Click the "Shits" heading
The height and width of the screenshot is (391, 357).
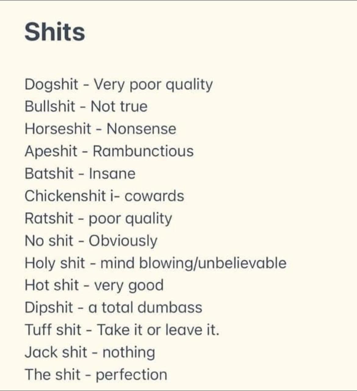coord(55,32)
